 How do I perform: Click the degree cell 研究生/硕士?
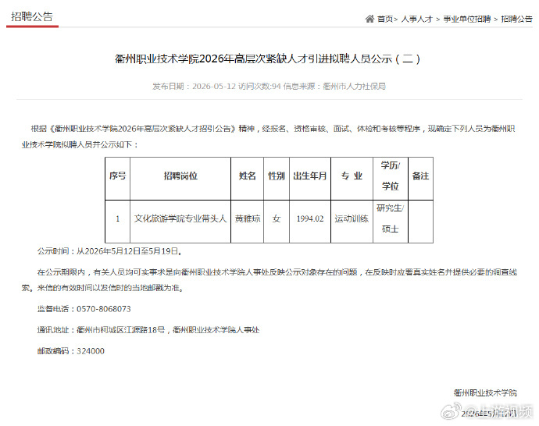[x=390, y=222]
